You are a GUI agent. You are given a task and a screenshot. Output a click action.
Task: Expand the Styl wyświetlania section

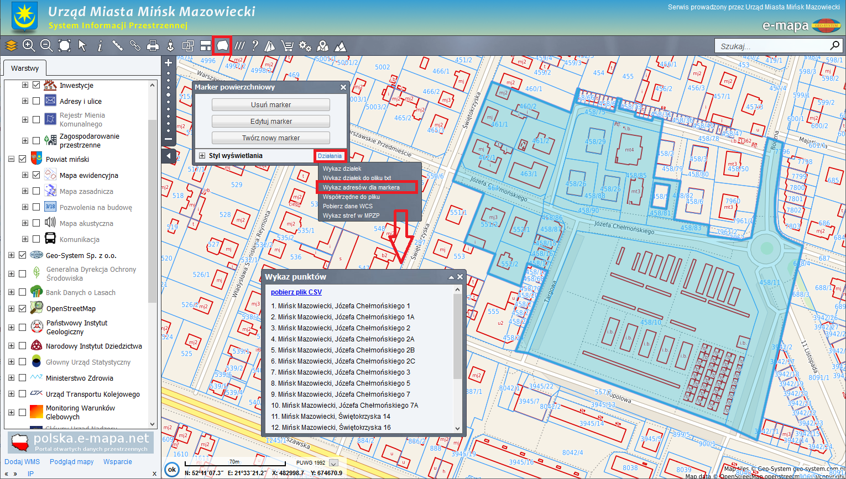[x=202, y=156]
